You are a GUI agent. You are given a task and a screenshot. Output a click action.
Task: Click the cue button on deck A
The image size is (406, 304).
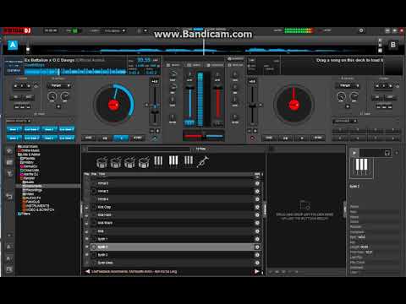(88, 138)
